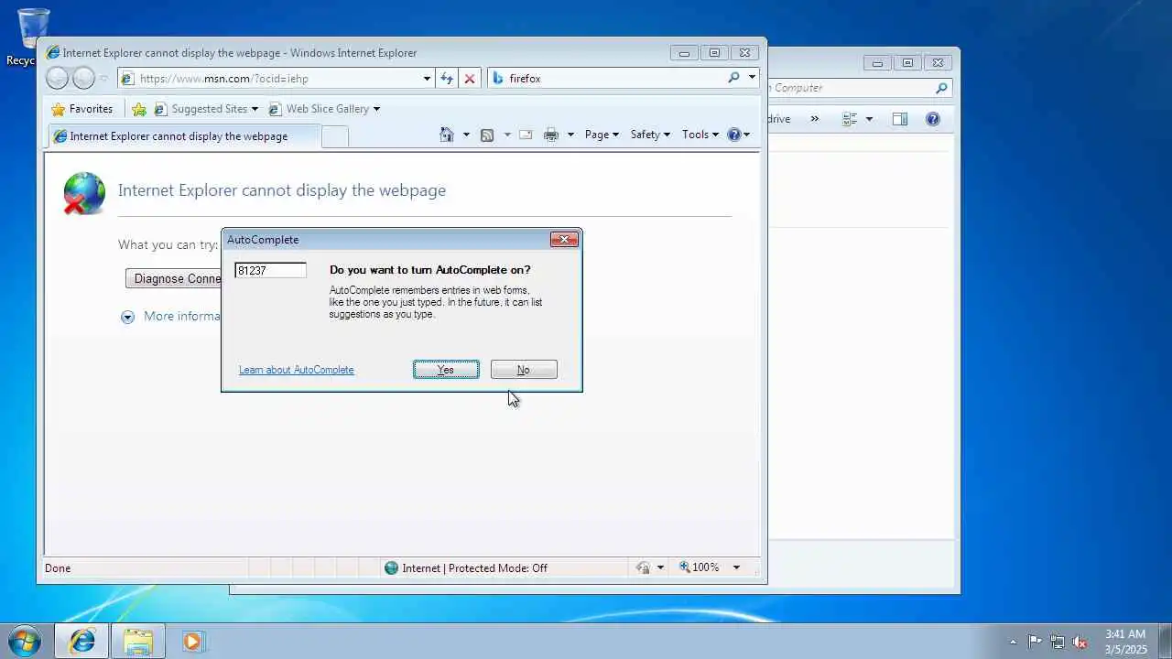Open the recent pages dropdown arrow
The image size is (1172, 659).
pyautogui.click(x=103, y=79)
